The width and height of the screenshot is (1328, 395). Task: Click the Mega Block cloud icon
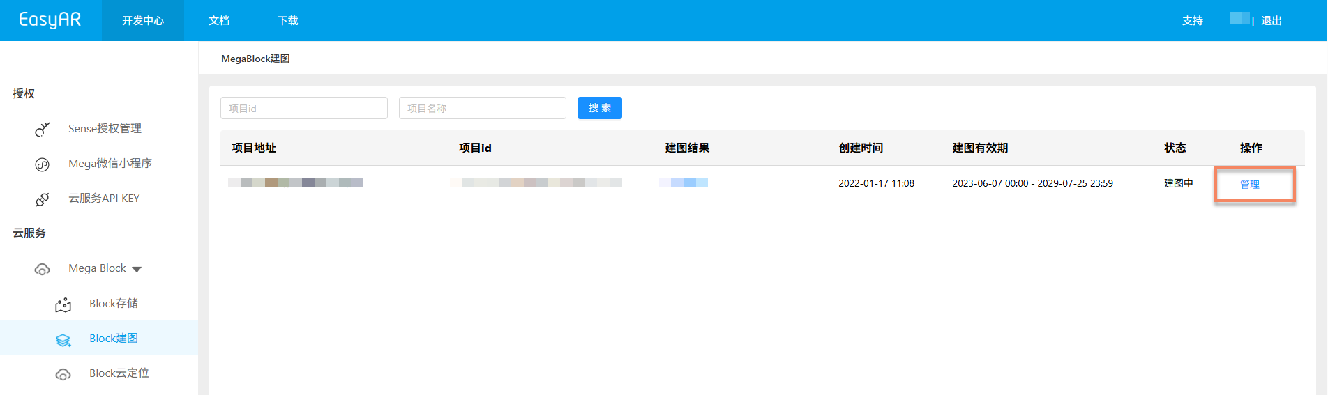click(x=43, y=269)
